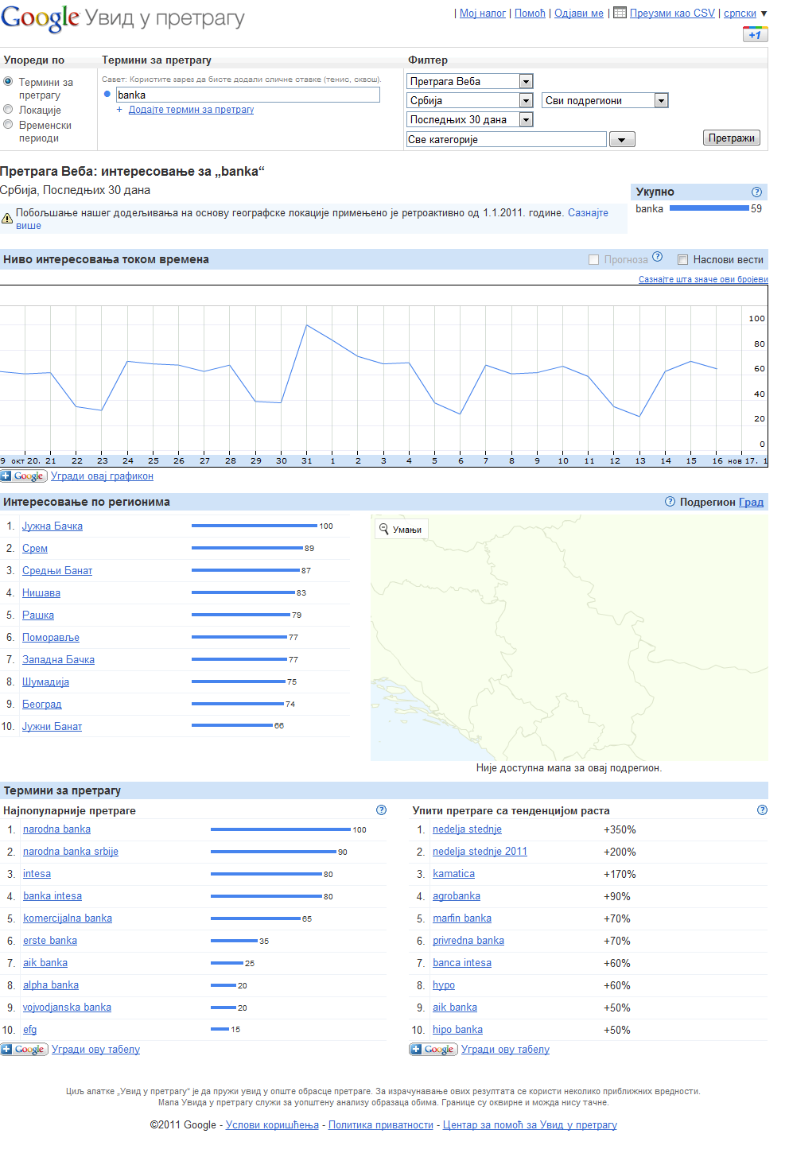Click help icon for Најпопуларније претраге
789x1161 pixels.
click(x=381, y=810)
